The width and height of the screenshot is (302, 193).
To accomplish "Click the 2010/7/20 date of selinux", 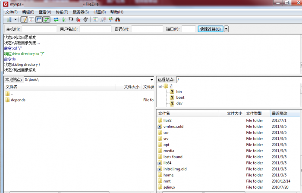I will 280,187.
